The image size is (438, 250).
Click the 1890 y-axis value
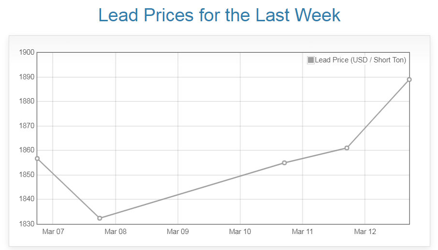(x=26, y=77)
